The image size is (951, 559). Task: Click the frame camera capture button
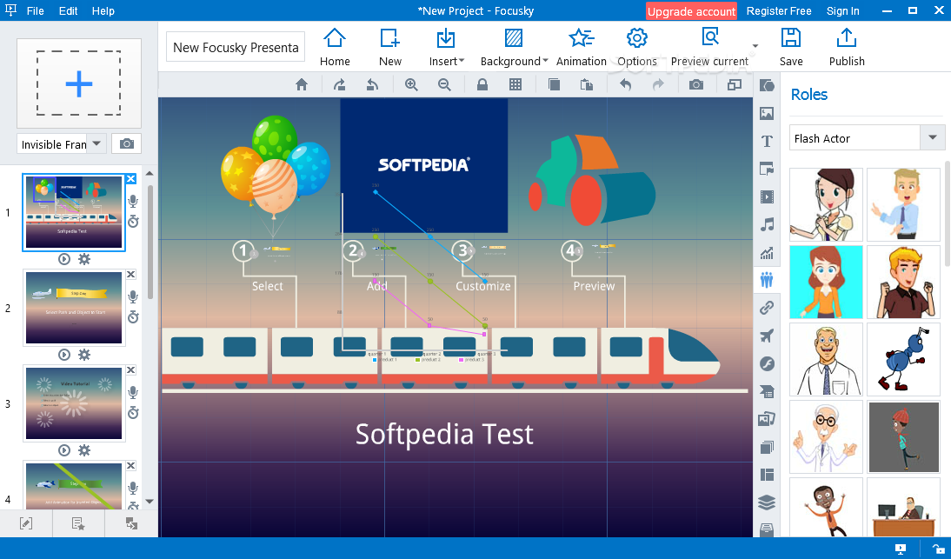(x=127, y=143)
